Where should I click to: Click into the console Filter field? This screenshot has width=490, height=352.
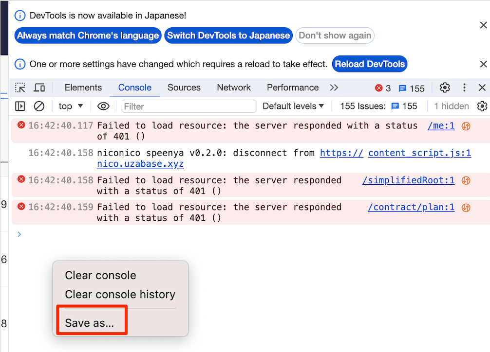pyautogui.click(x=189, y=106)
